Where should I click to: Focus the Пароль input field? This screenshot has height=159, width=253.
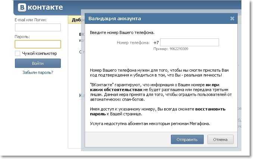[x=38, y=44]
